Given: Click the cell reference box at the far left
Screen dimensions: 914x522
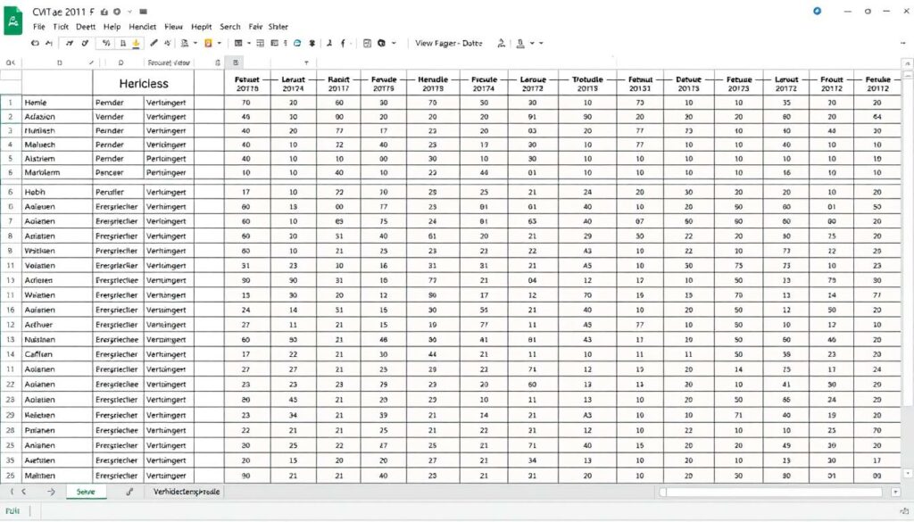Looking at the screenshot, I should (x=11, y=62).
